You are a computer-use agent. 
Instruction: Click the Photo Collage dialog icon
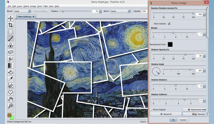(151, 3)
